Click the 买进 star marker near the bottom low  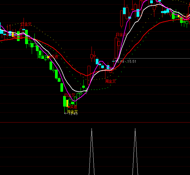click(x=73, y=107)
